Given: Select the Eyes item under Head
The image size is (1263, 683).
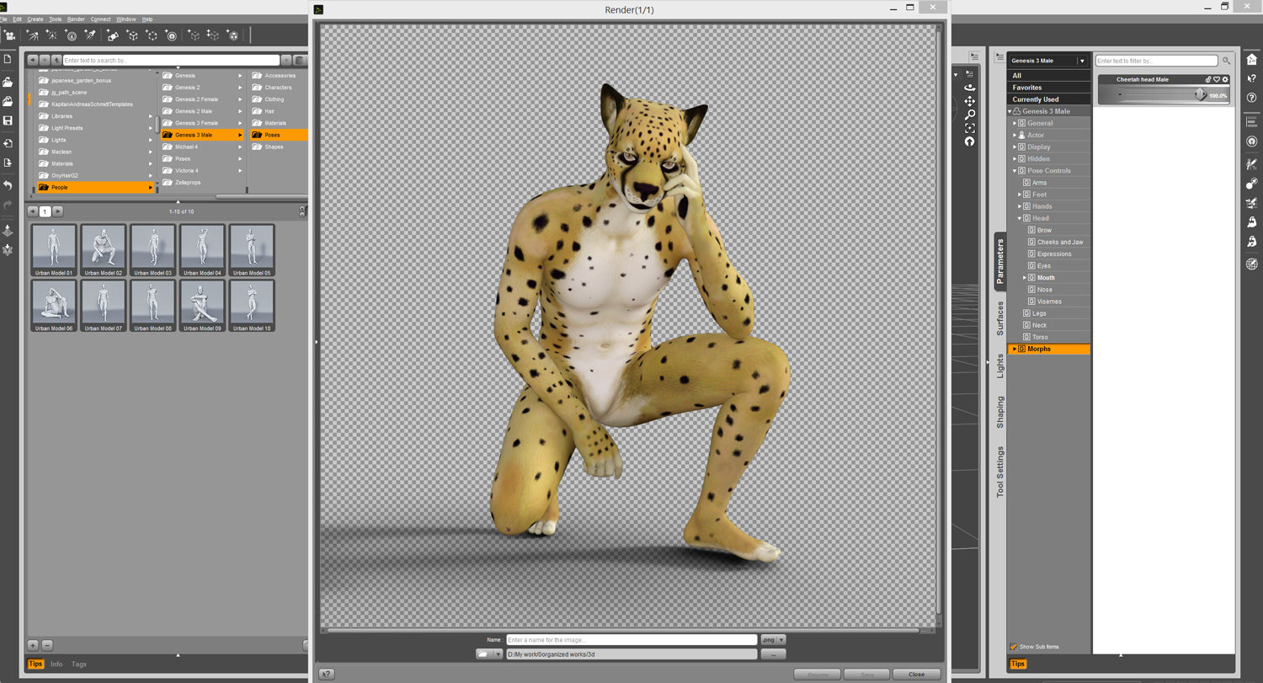Looking at the screenshot, I should pyautogui.click(x=1044, y=266).
